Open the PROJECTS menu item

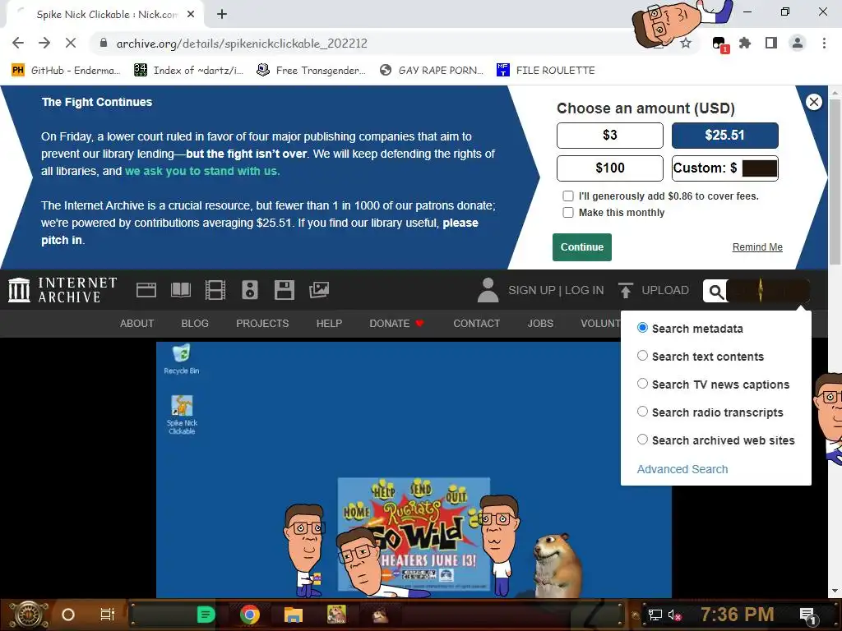262,324
